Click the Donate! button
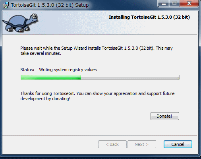Screen dimensions: 201x159 [x=165, y=116]
